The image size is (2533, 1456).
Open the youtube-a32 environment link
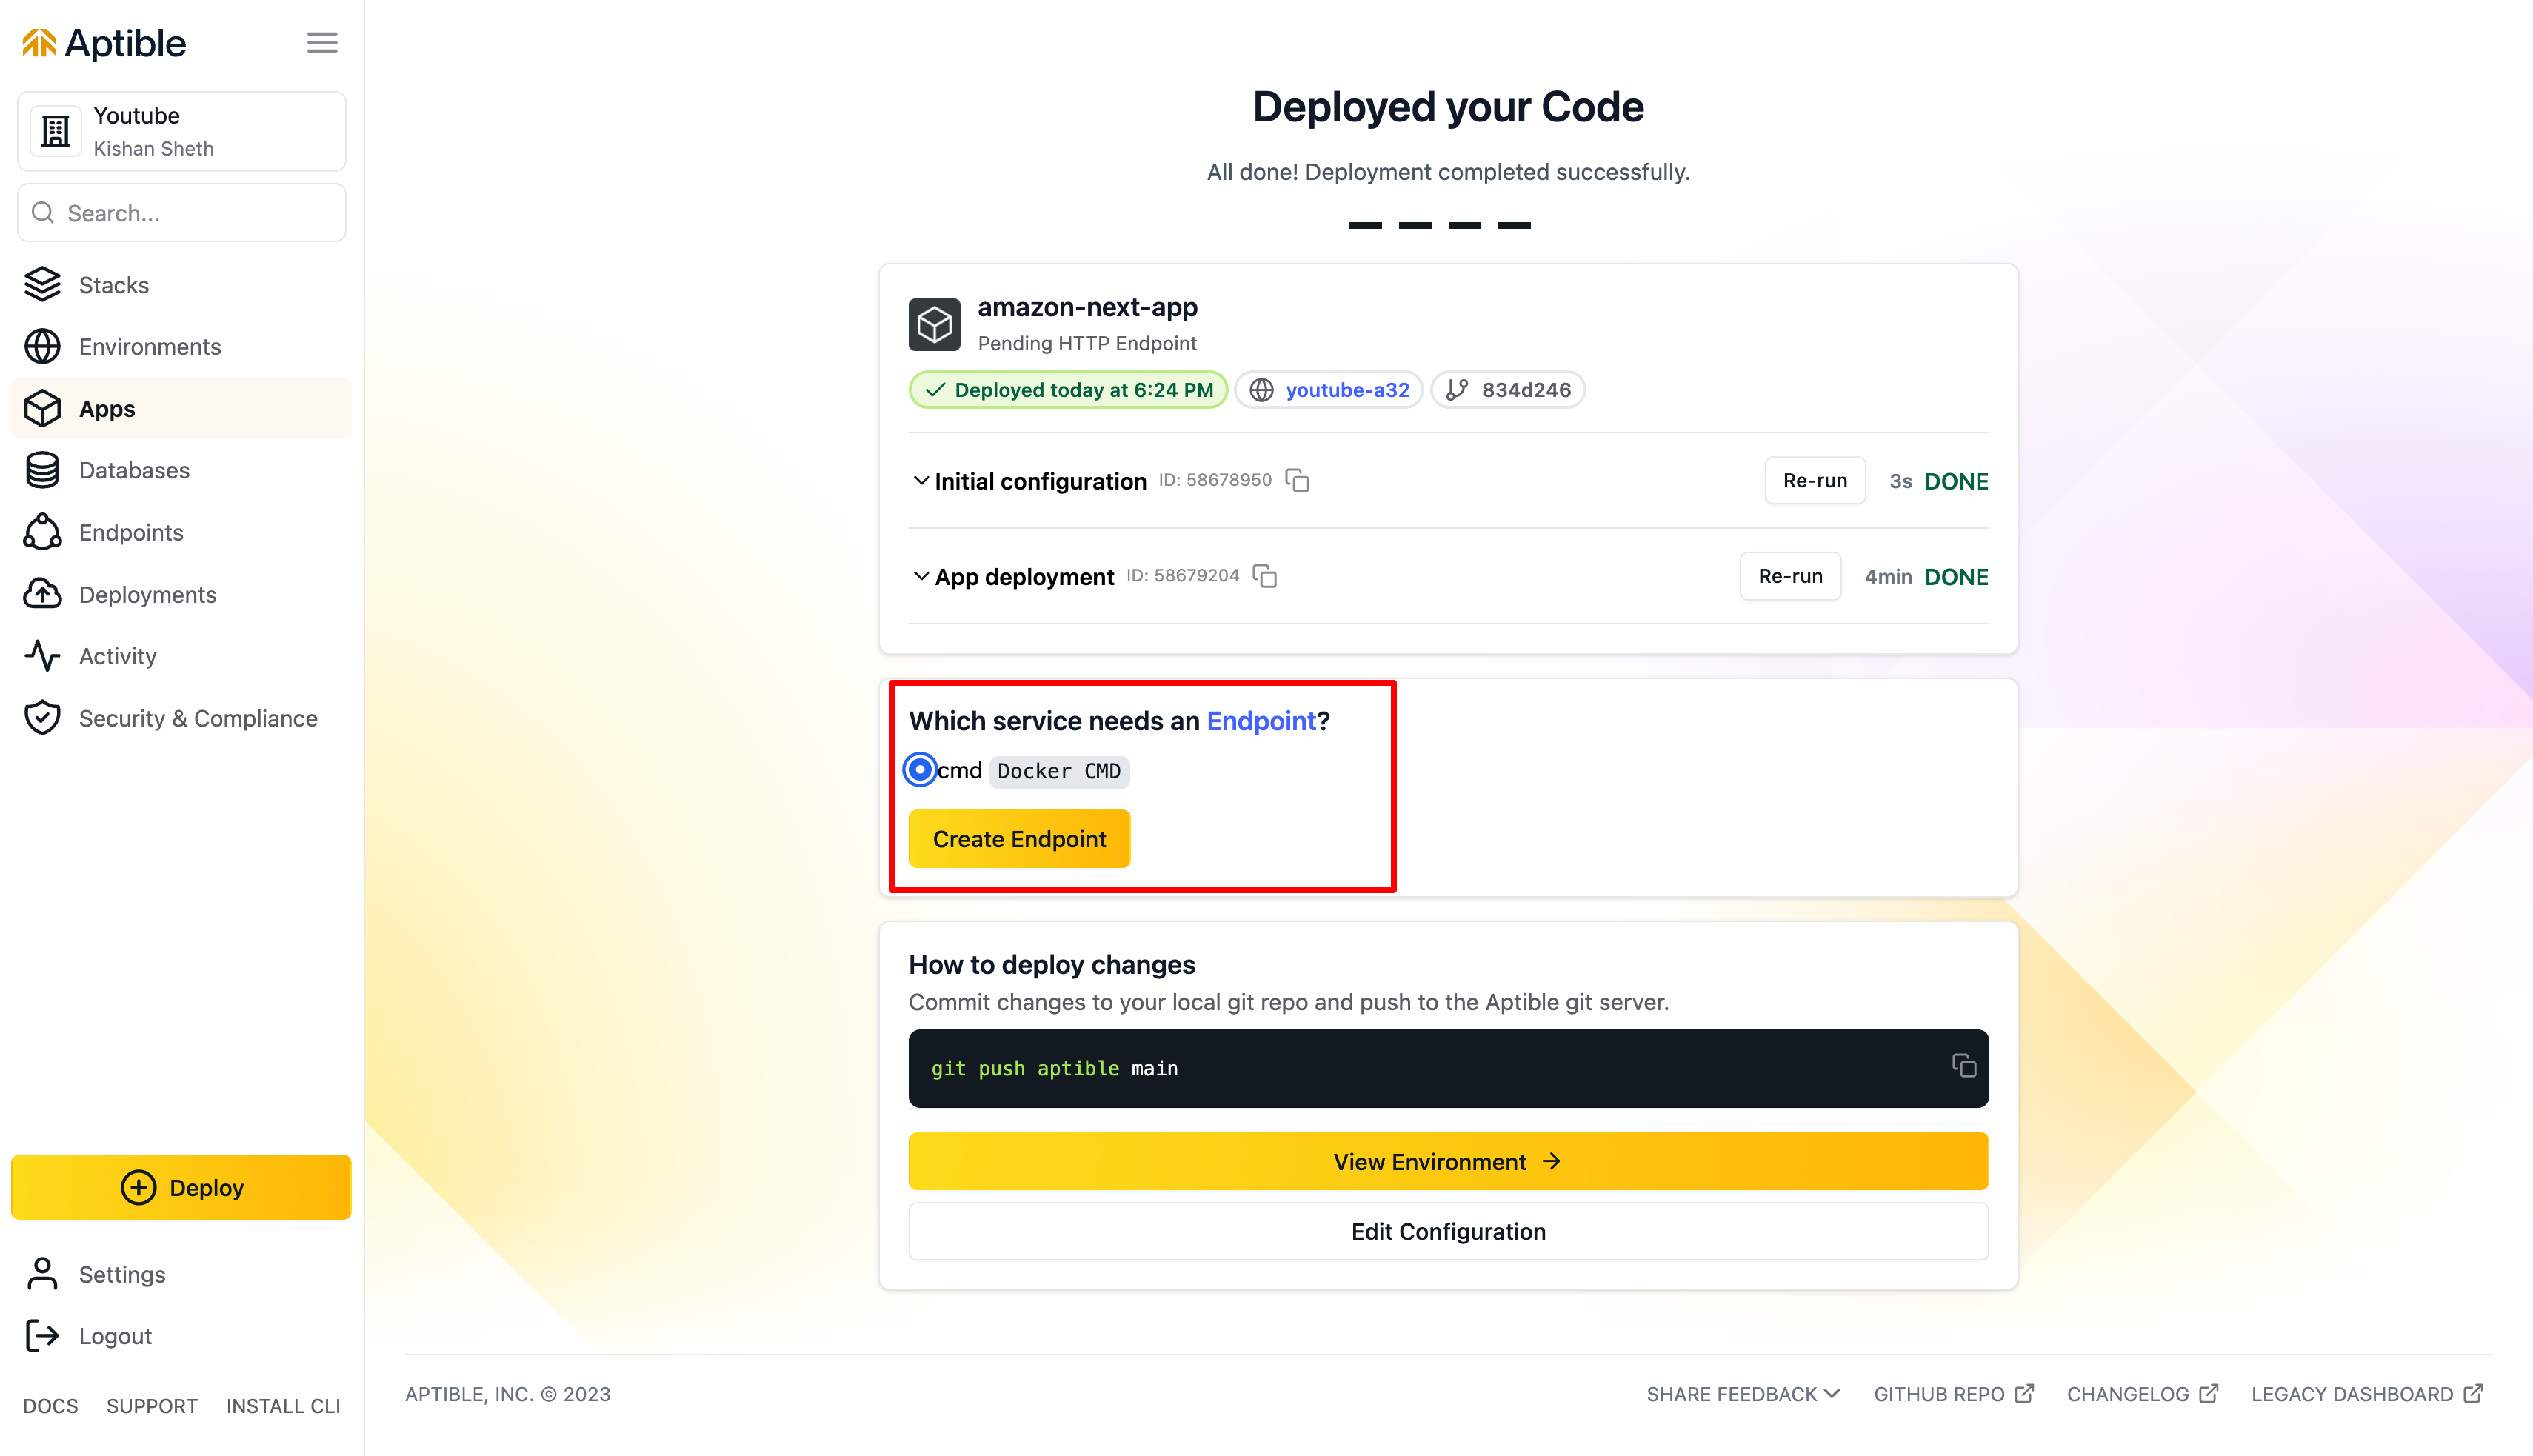1346,390
